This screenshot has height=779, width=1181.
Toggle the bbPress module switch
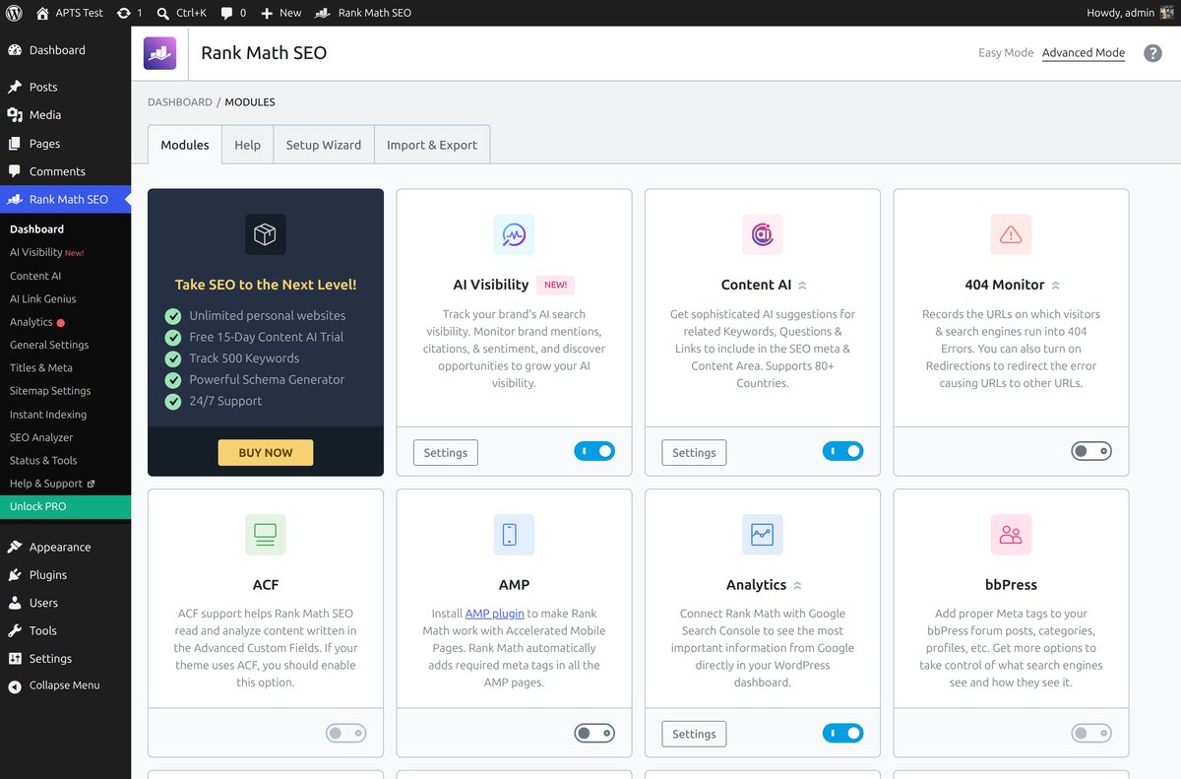pos(1091,734)
